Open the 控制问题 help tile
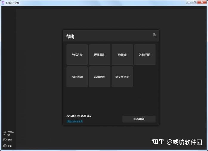208x151 pixels. coord(77,77)
